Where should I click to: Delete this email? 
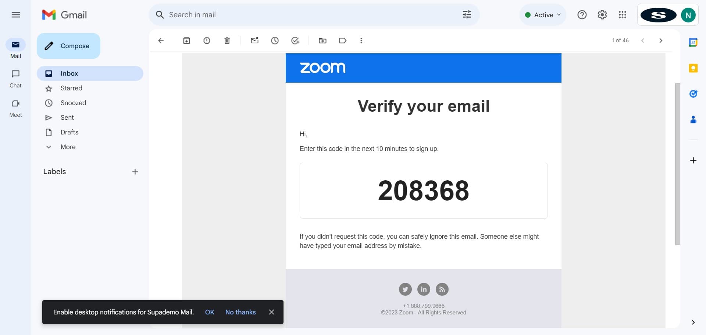point(227,40)
